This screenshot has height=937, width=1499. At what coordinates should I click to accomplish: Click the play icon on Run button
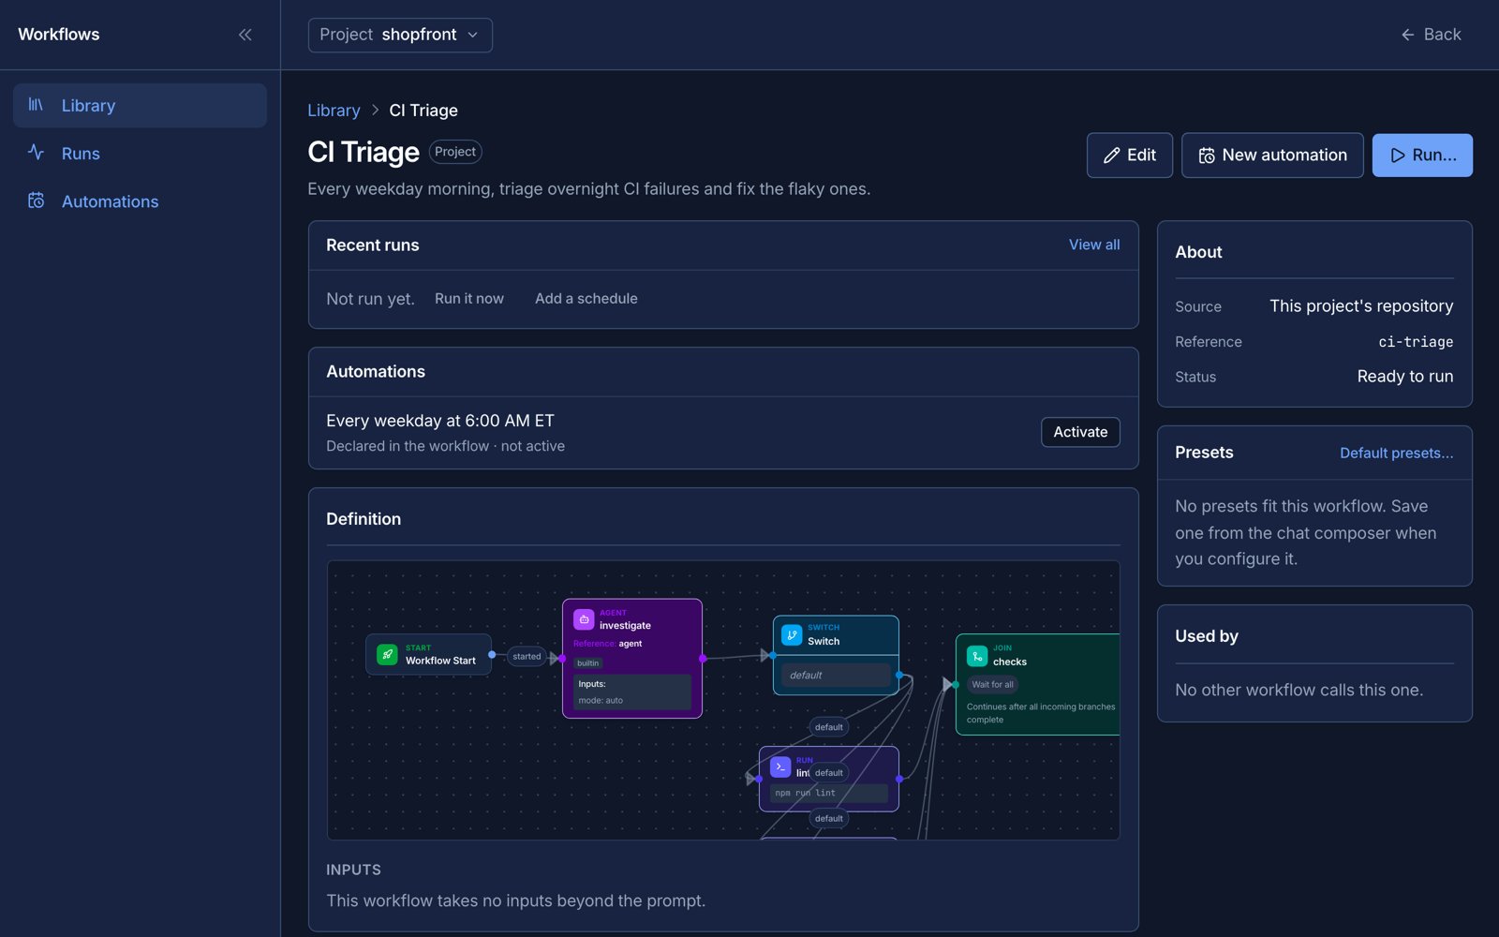[1398, 156]
